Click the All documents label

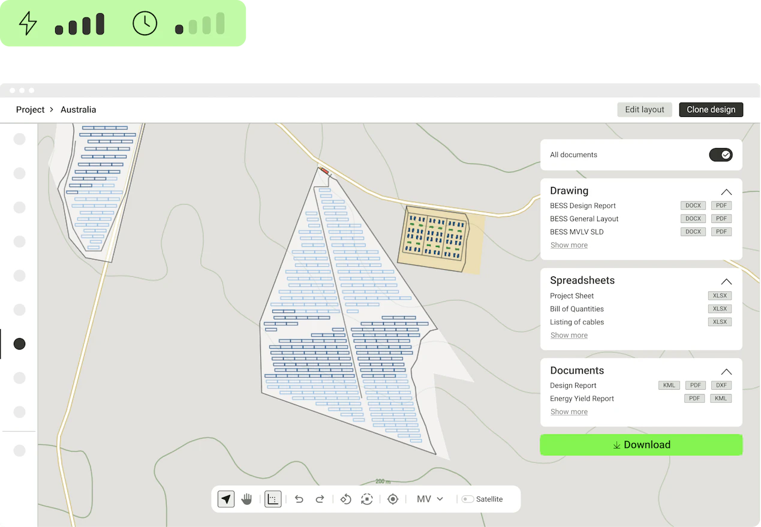pos(574,155)
